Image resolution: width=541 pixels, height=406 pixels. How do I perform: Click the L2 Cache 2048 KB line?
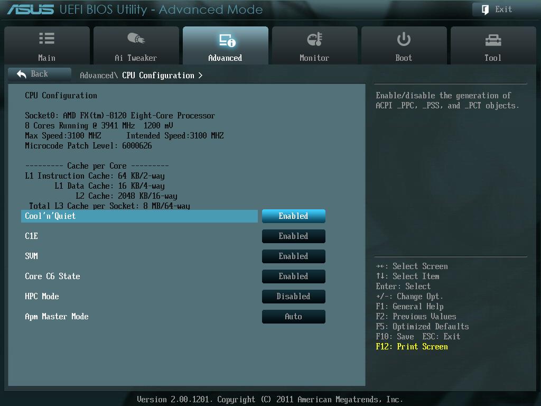(x=126, y=196)
